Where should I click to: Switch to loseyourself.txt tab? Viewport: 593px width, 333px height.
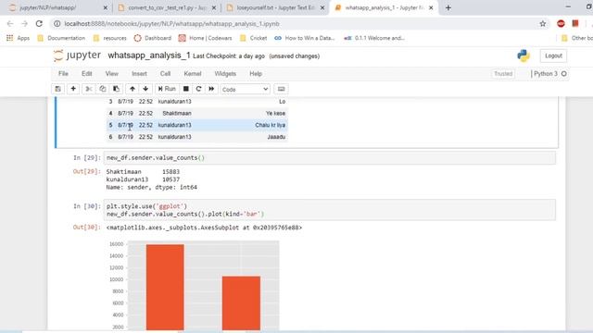pyautogui.click(x=275, y=7)
